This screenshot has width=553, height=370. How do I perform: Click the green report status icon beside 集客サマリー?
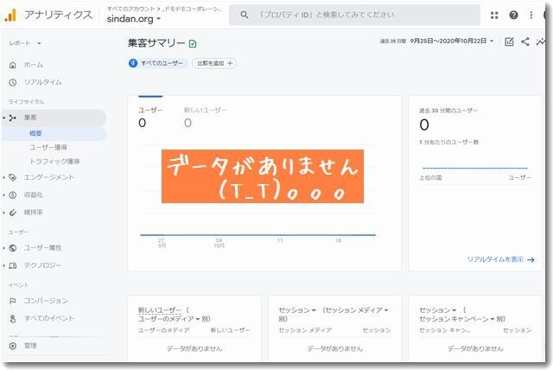coord(193,43)
